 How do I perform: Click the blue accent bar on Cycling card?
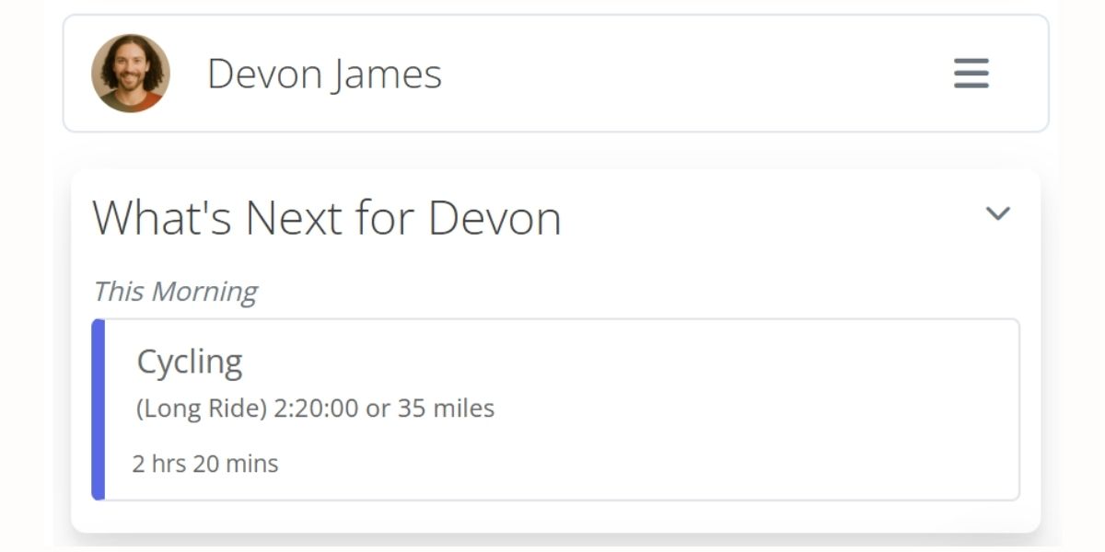[x=99, y=409]
